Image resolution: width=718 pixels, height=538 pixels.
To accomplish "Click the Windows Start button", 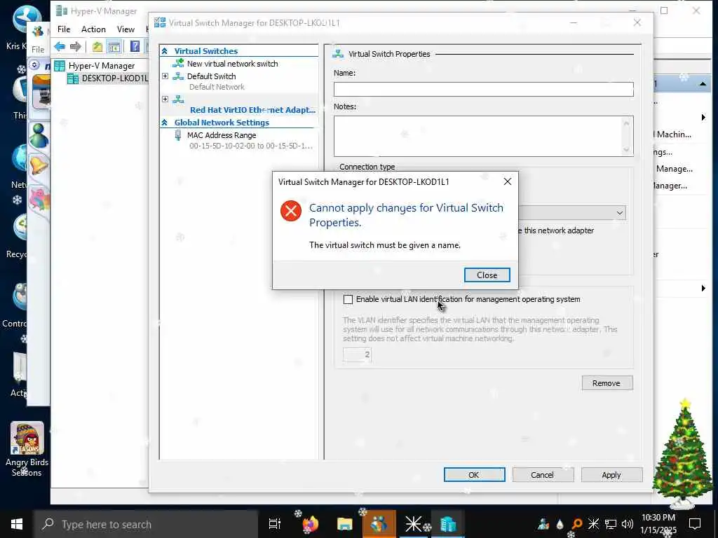I will pyautogui.click(x=17, y=524).
